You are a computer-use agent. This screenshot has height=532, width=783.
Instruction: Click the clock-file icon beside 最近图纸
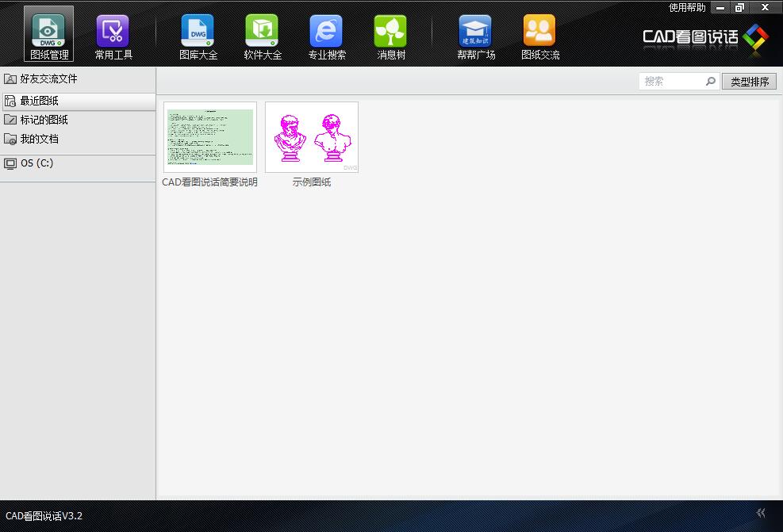(x=10, y=101)
